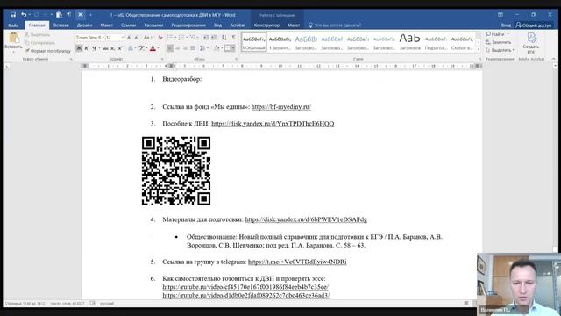The width and height of the screenshot is (561, 316).
Task: Toggle underline formatting
Action: 94,48
